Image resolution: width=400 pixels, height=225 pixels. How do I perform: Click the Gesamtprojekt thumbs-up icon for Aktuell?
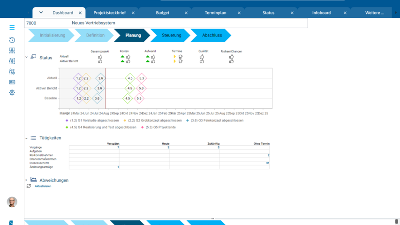pos(100,57)
